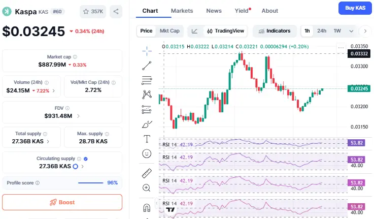Expand Circulating supply details chevron
Viewport: 374px width, 219px height.
coord(83,167)
